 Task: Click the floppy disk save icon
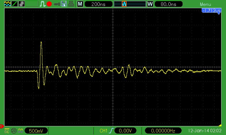pyautogui.click(x=64, y=4)
